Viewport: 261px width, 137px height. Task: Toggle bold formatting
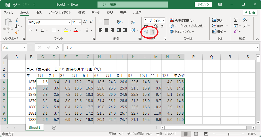30,30
